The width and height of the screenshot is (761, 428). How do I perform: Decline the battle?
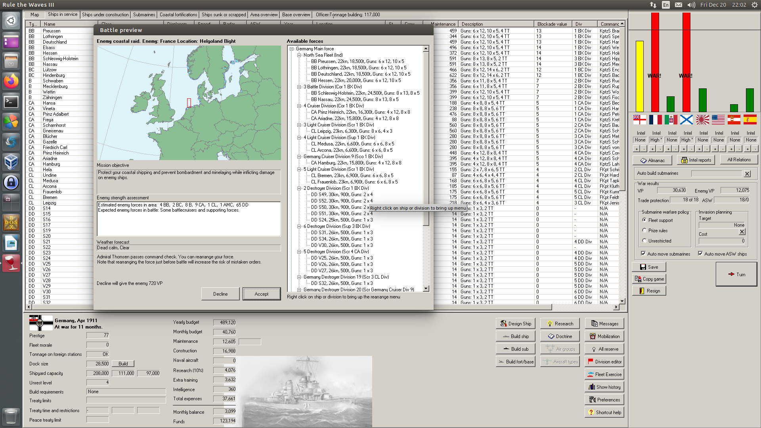click(x=220, y=294)
